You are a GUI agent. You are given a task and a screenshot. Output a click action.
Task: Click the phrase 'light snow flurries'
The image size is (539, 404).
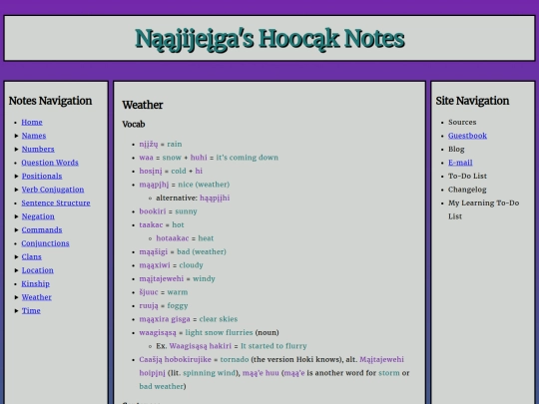point(219,332)
